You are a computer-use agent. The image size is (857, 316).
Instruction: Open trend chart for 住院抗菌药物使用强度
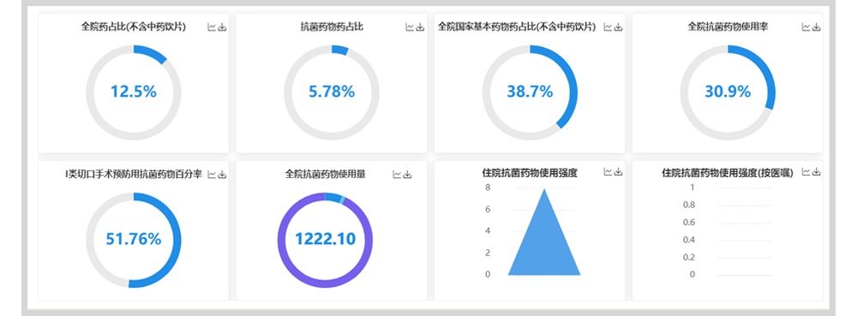(x=608, y=172)
